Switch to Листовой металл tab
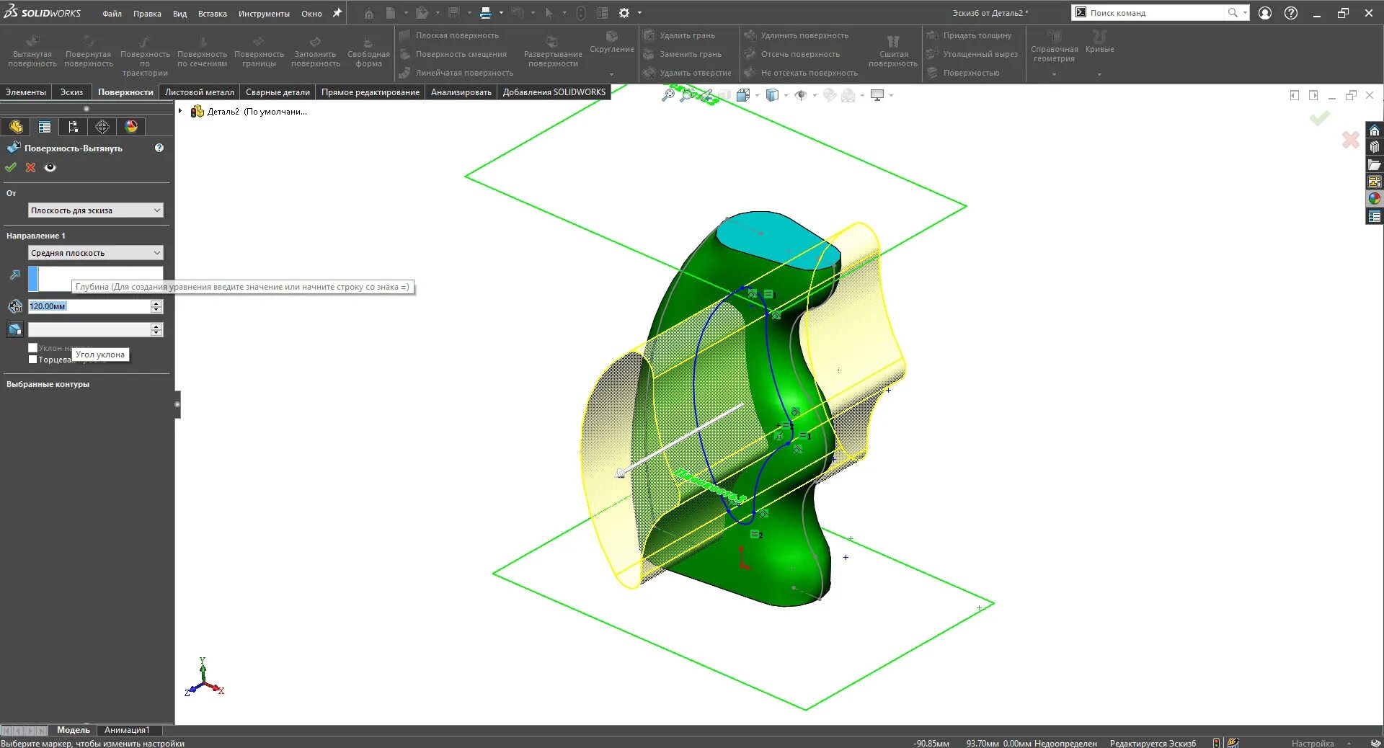This screenshot has height=748, width=1384. [x=200, y=92]
